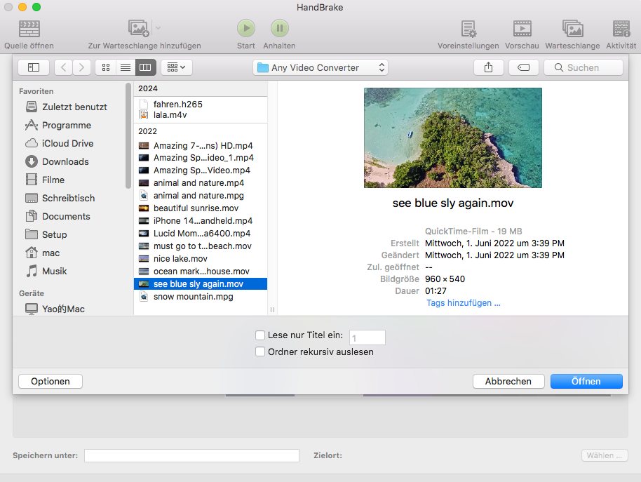Open the Aktivität activity log icon
The image size is (641, 482).
(x=621, y=29)
